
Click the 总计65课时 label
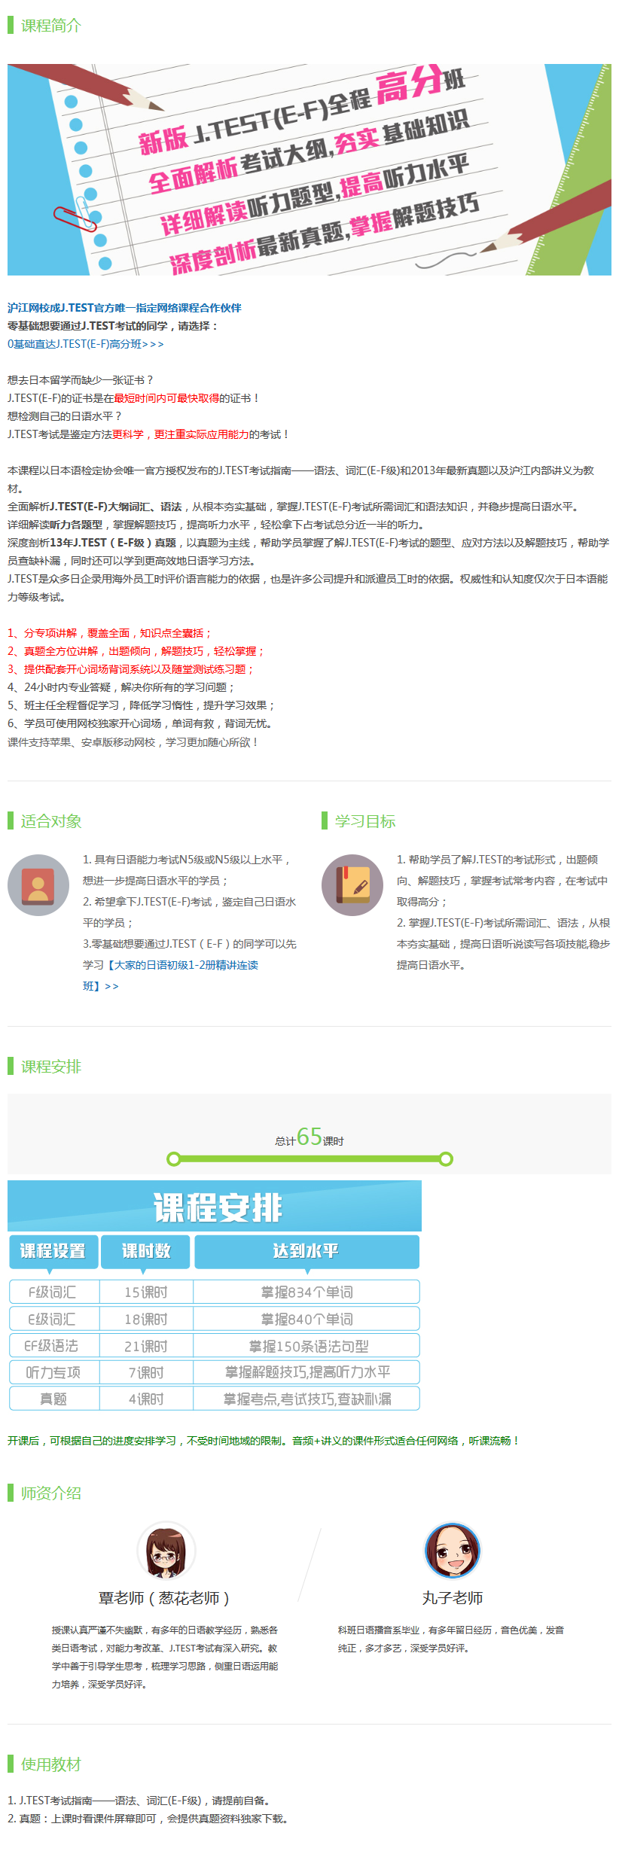tap(309, 1137)
